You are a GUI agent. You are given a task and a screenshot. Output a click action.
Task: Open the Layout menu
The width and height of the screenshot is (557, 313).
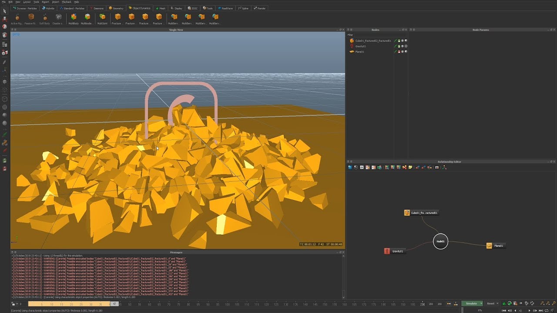point(27,2)
